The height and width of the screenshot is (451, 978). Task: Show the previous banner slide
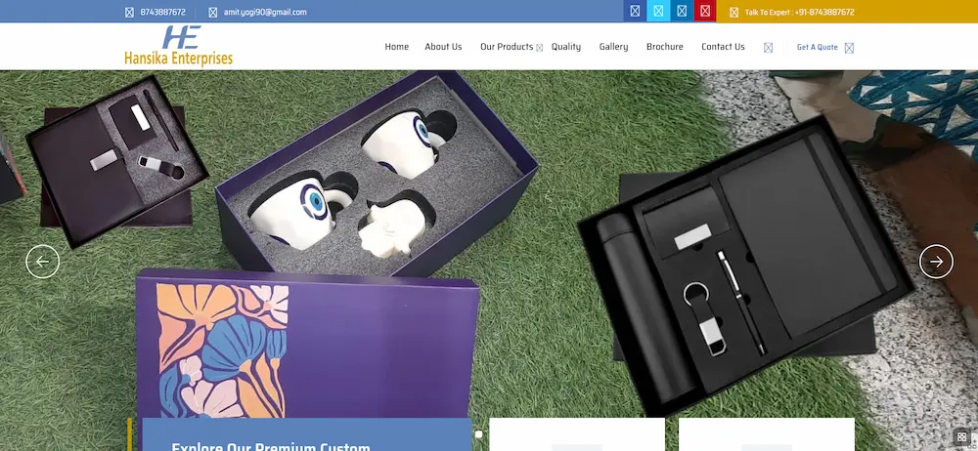point(42,262)
